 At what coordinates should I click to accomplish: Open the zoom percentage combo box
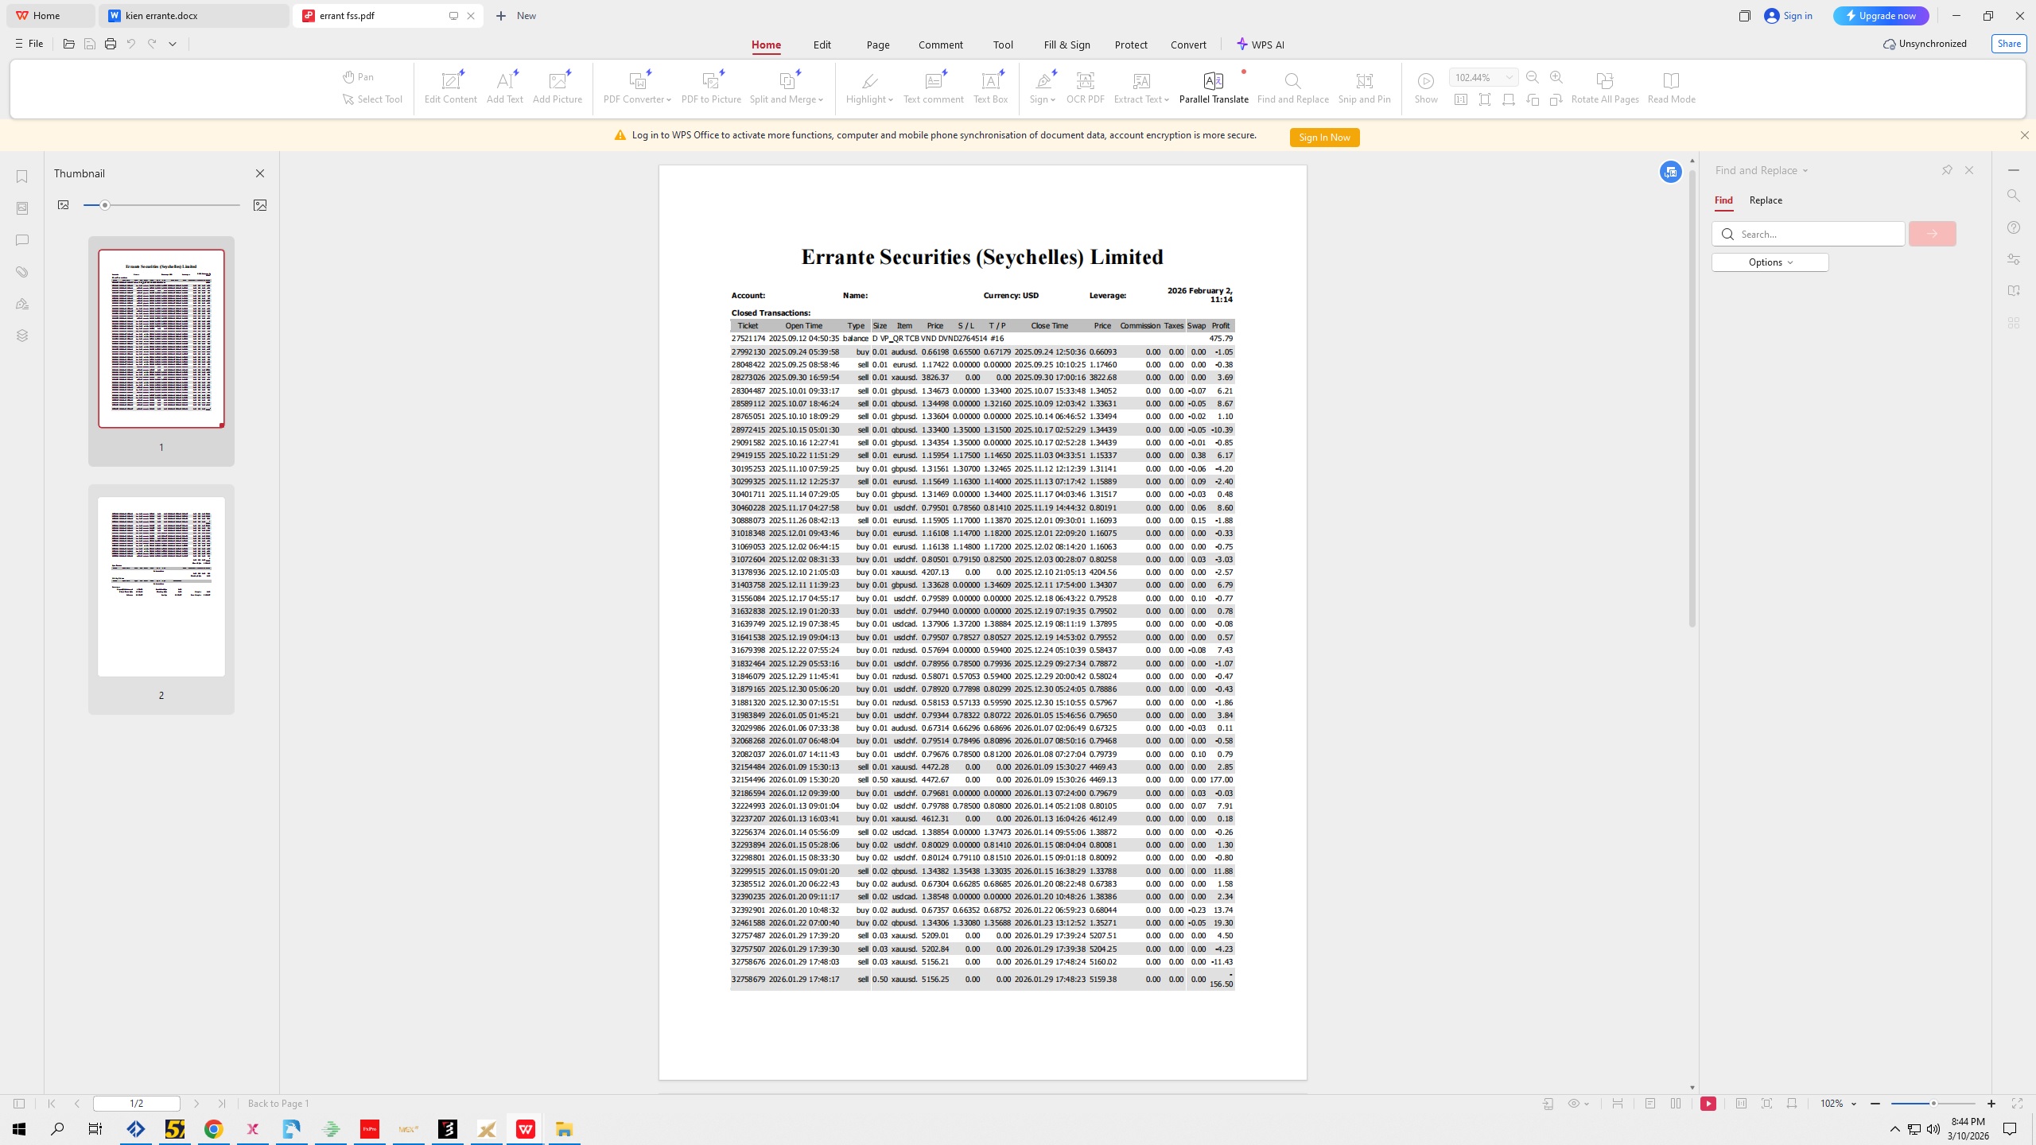pyautogui.click(x=1483, y=77)
